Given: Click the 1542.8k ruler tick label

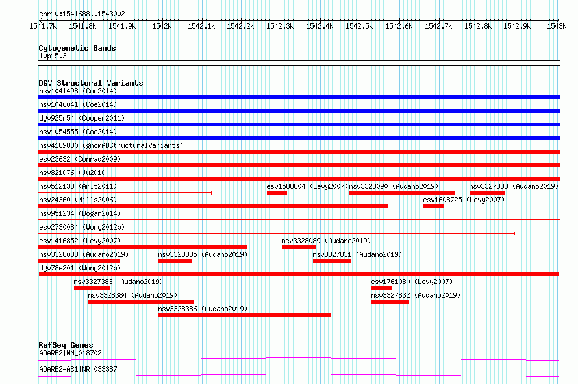Looking at the screenshot, I should point(478,26).
